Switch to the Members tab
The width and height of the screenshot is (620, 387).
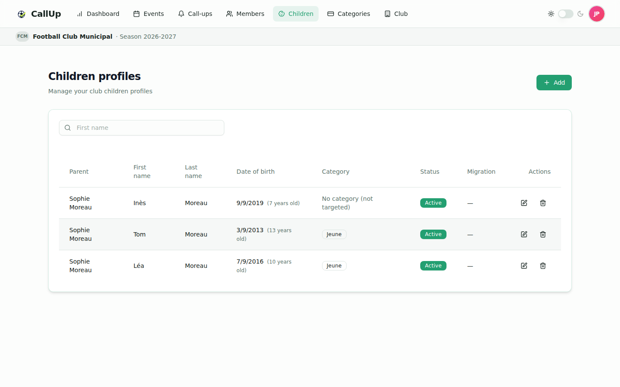point(245,14)
